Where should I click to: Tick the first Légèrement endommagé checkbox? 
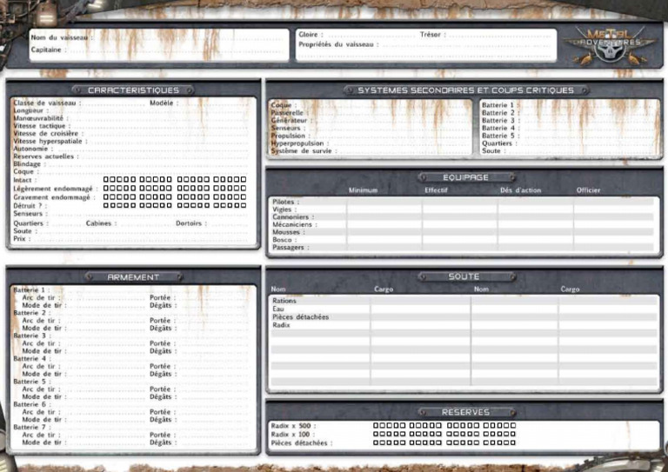107,189
